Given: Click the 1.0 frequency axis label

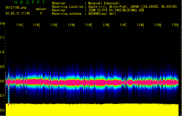Looking at the screenshot, I should coord(2,52).
